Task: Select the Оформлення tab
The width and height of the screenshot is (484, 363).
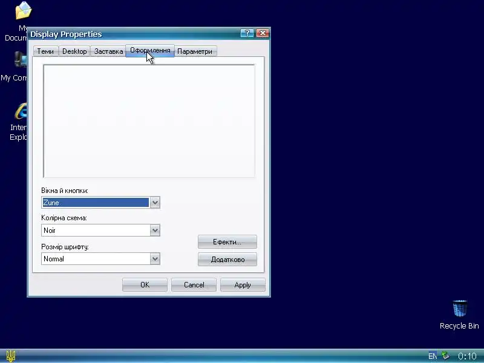Action: click(150, 51)
